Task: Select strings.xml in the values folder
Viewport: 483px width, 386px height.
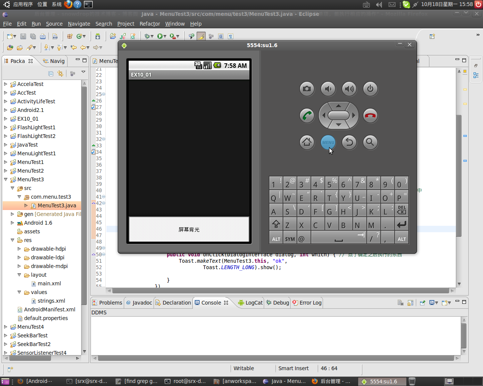Action: click(x=48, y=301)
